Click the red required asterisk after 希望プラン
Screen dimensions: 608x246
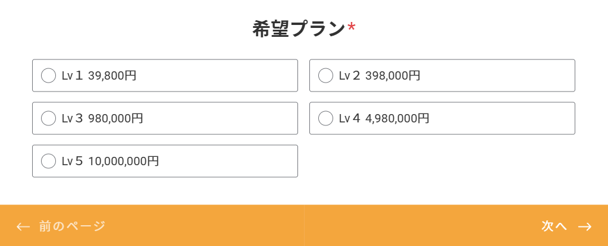click(352, 28)
